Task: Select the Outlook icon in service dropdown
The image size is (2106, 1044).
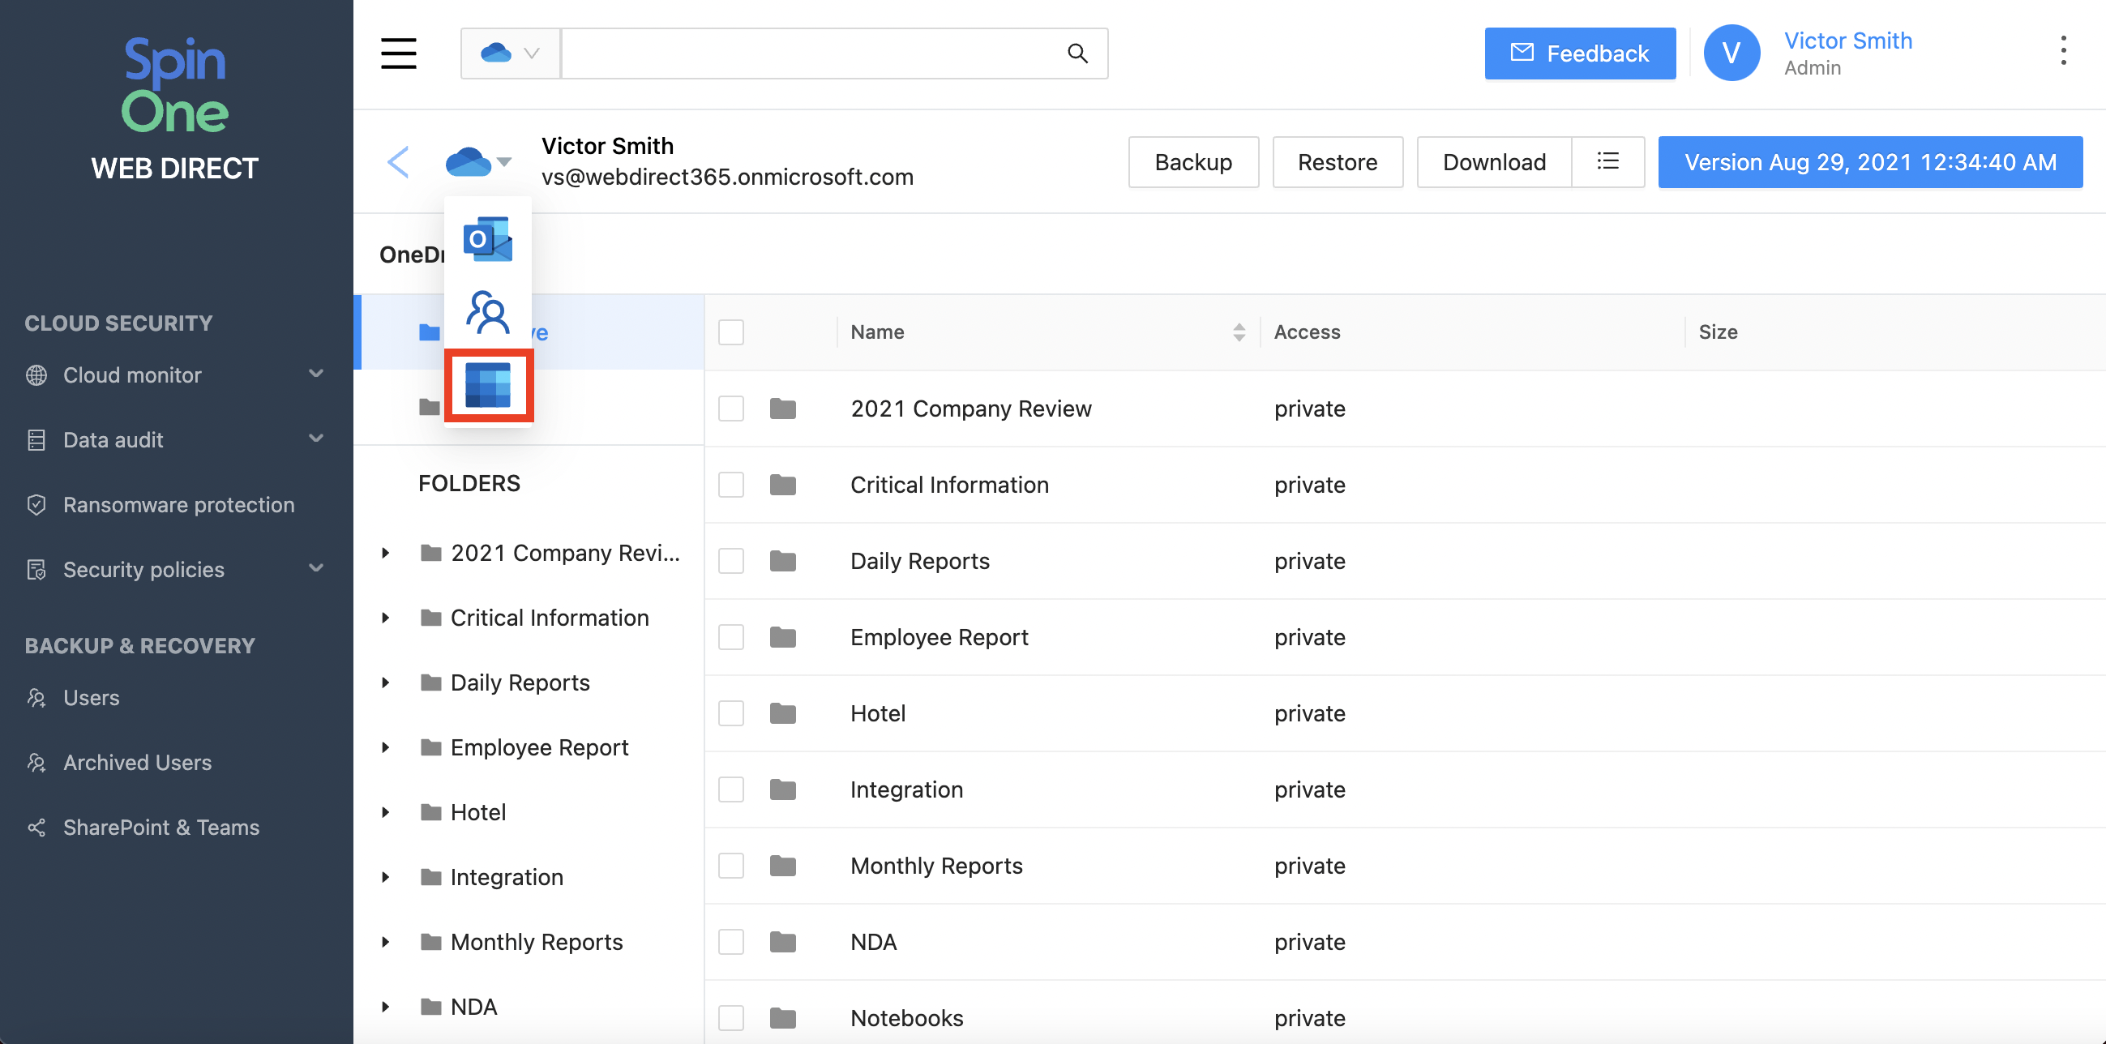Action: point(487,239)
